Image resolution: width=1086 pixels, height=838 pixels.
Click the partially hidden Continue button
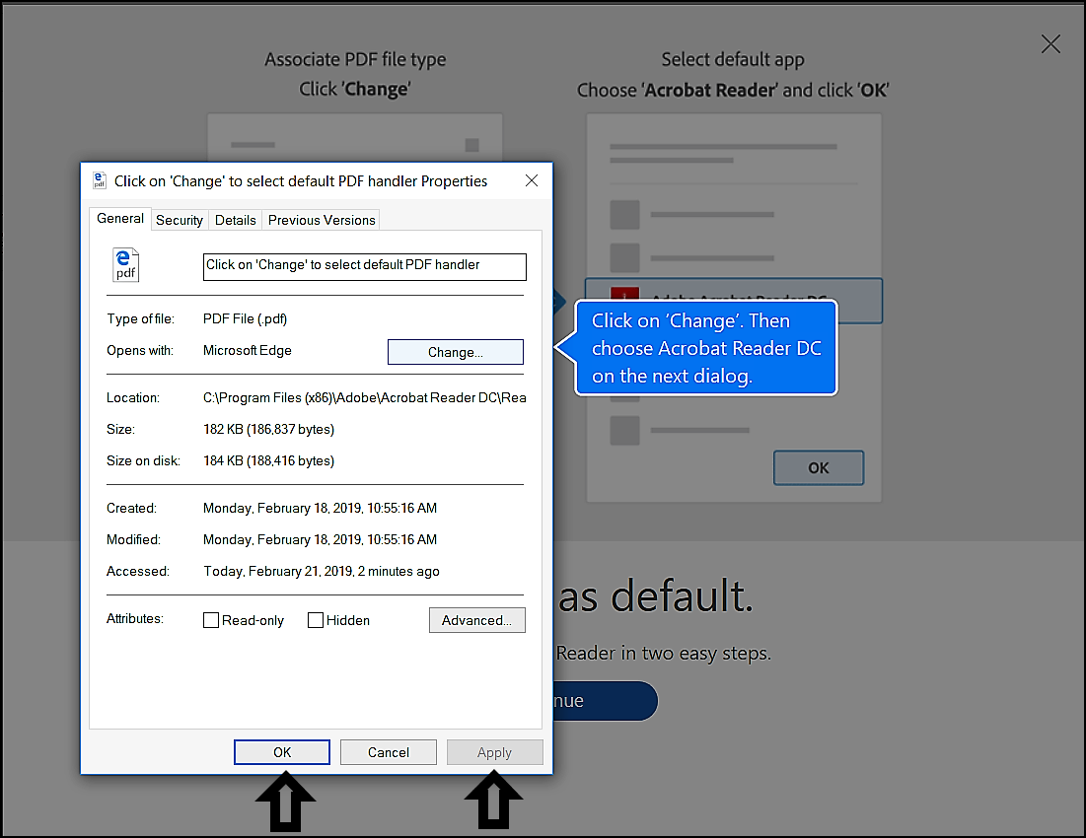(x=605, y=701)
